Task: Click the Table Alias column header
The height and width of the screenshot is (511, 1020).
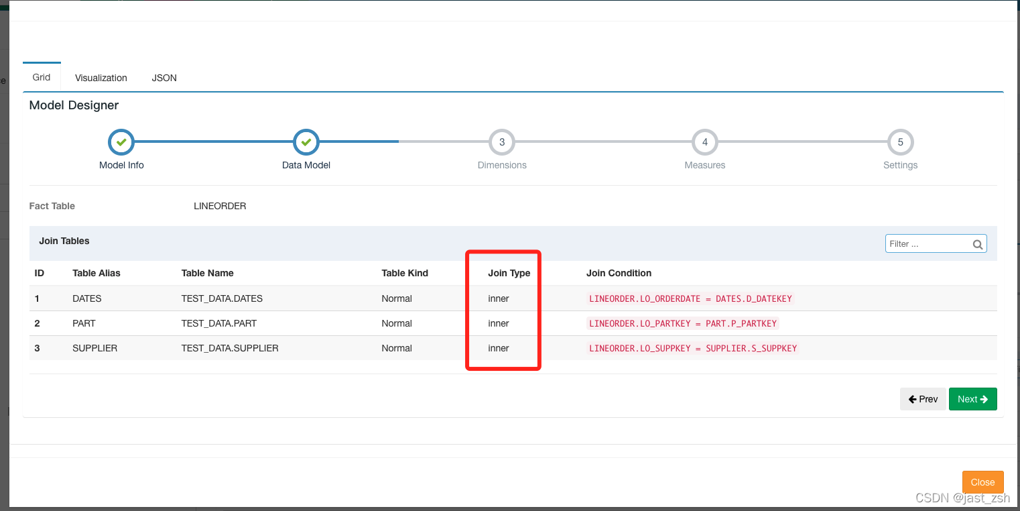Action: [x=97, y=273]
